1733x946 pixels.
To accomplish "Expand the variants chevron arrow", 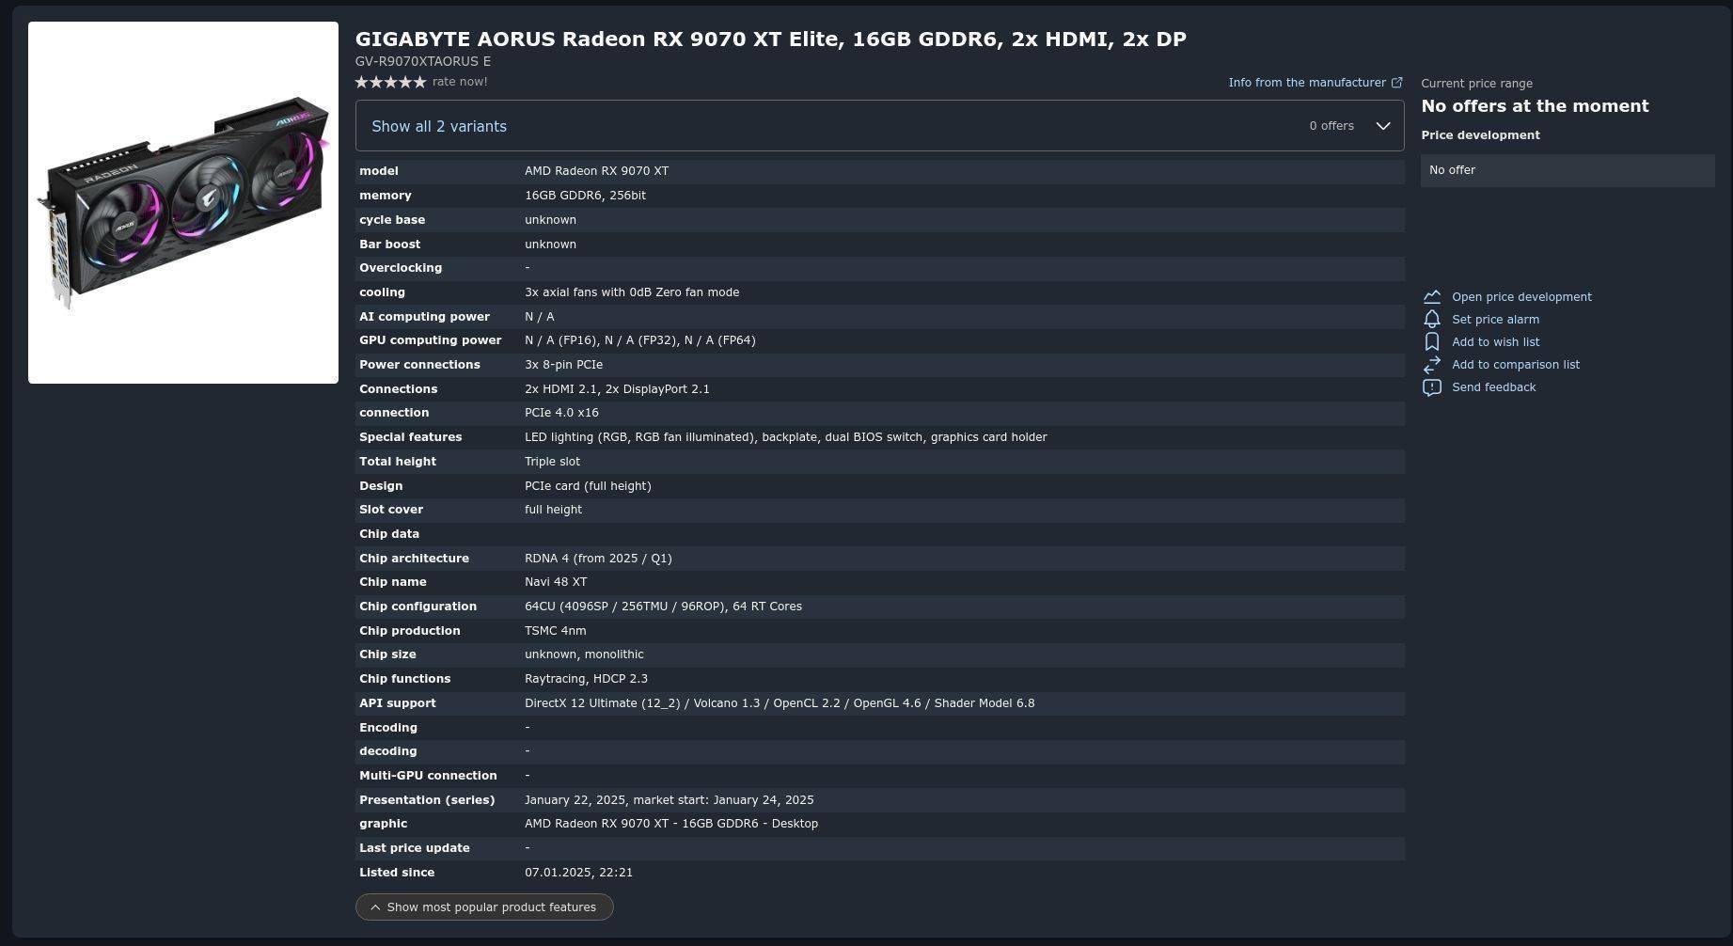I will (1383, 126).
